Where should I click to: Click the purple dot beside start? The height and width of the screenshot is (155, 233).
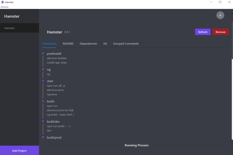tap(43, 81)
